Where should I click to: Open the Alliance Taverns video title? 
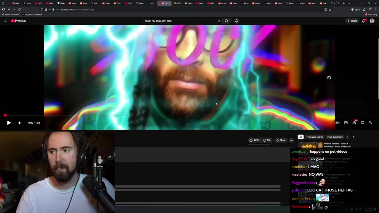pos(337,145)
